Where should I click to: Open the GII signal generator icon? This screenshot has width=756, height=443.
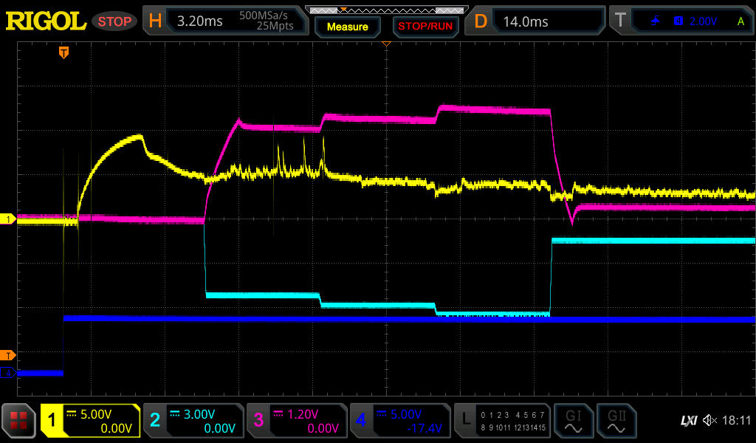pos(616,421)
